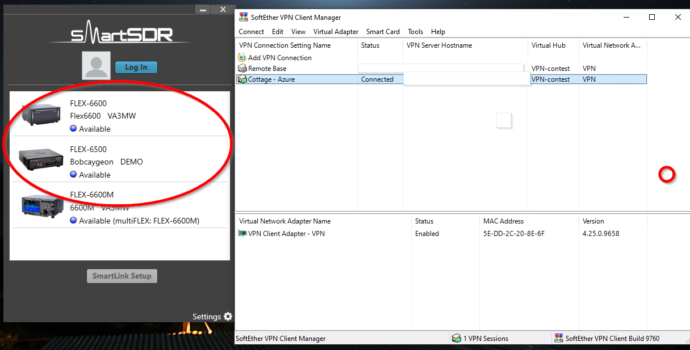Select the FLEX-6600M model name entry
This screenshot has width=690, height=350.
point(92,195)
